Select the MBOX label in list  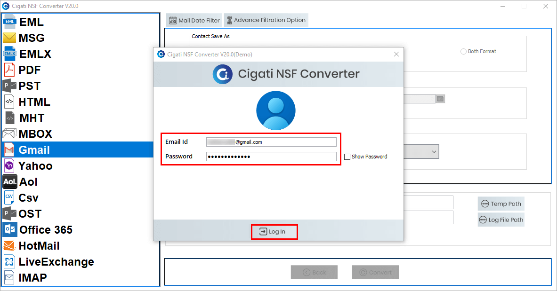tap(35, 134)
